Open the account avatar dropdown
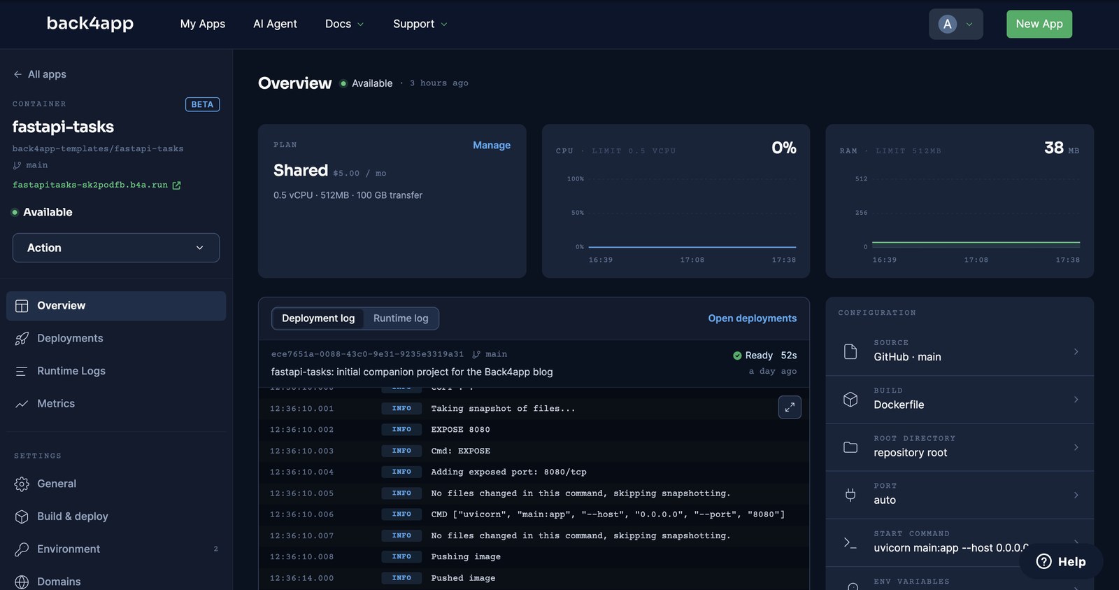 pos(956,24)
